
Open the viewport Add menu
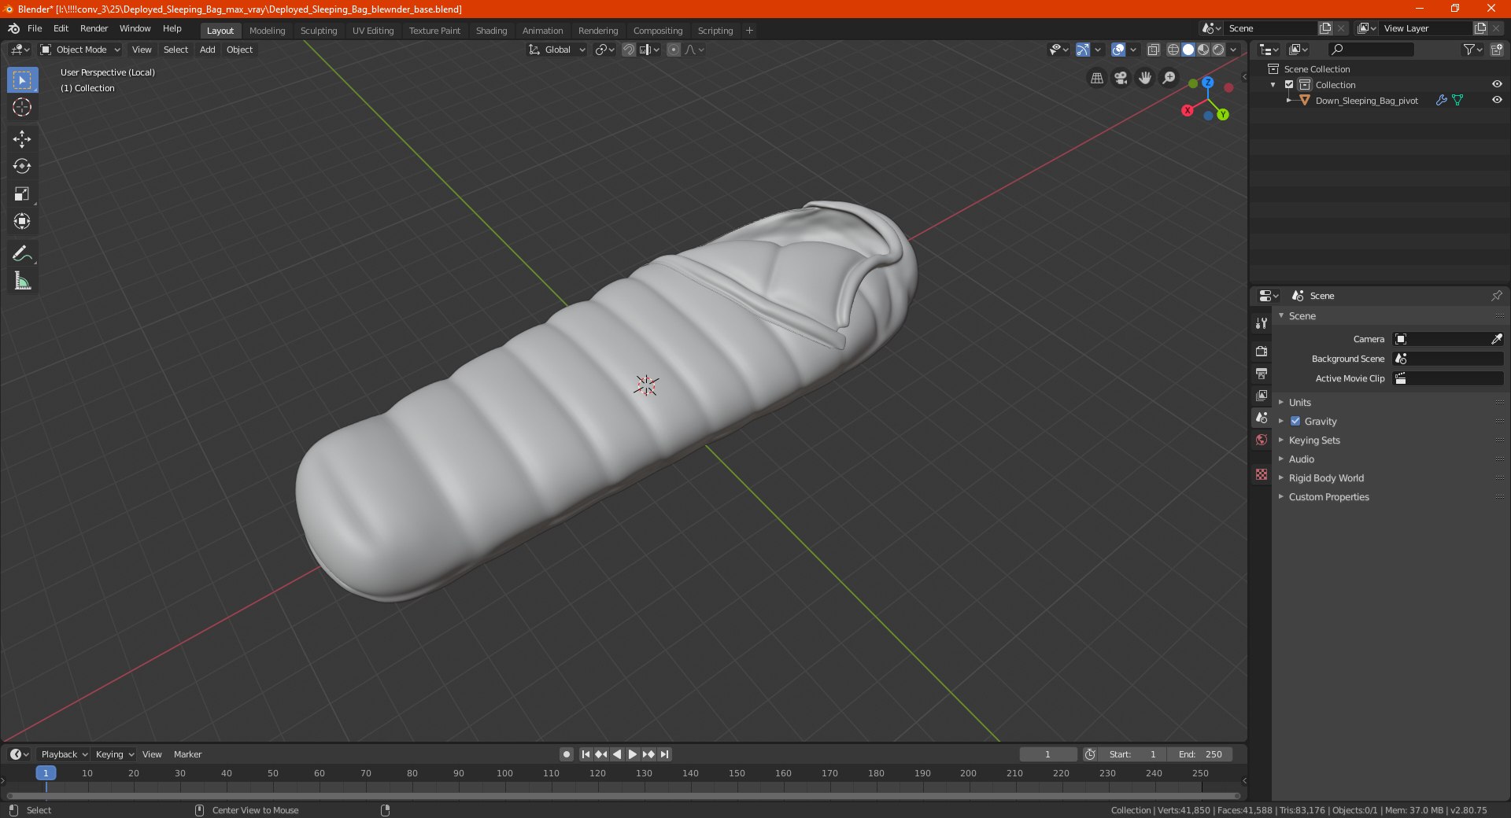207,50
